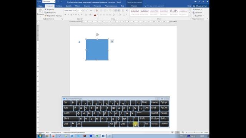Click the Undo arrow in title bar
246x138 pixels.
(x=38, y=2)
